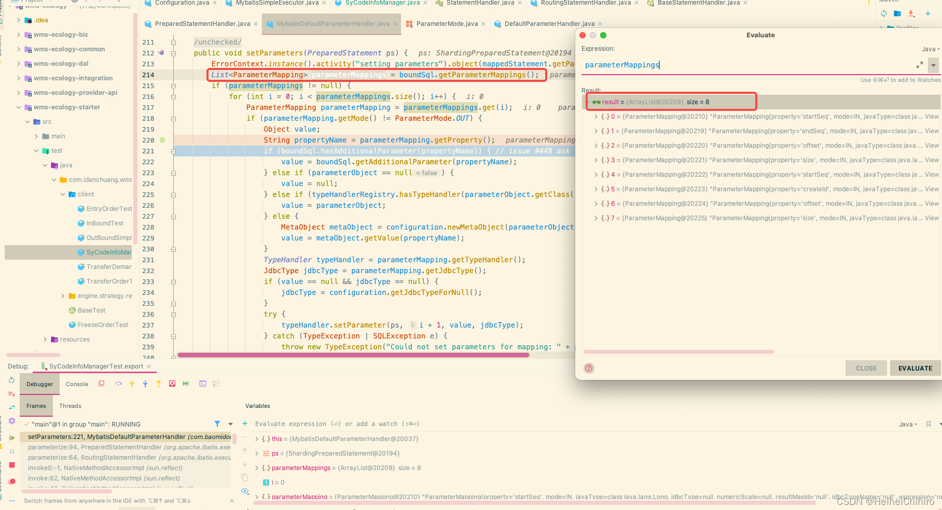Toggle the fold marker on line 212
The width and height of the screenshot is (942, 510).
(x=173, y=53)
